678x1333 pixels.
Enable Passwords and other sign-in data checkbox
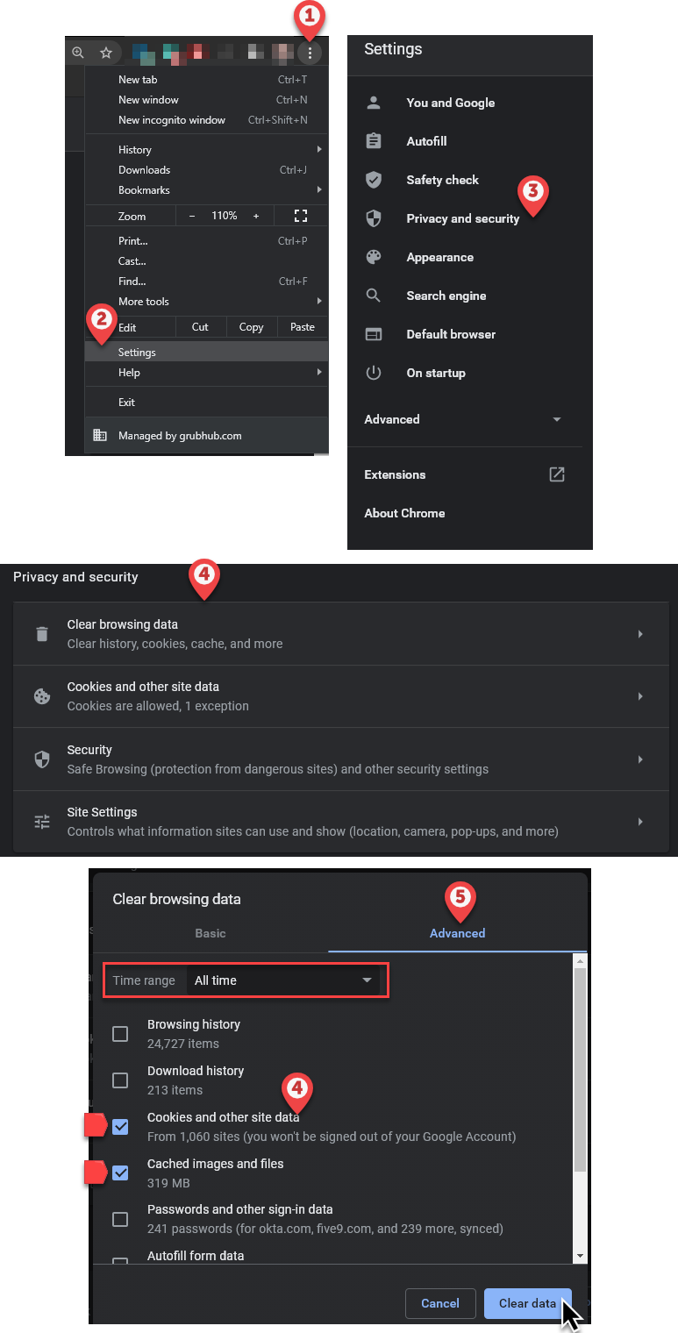(120, 1219)
